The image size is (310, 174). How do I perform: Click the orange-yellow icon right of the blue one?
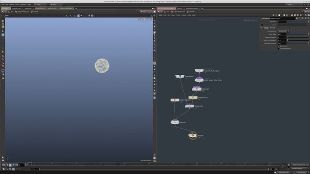pyautogui.click(x=301, y=15)
